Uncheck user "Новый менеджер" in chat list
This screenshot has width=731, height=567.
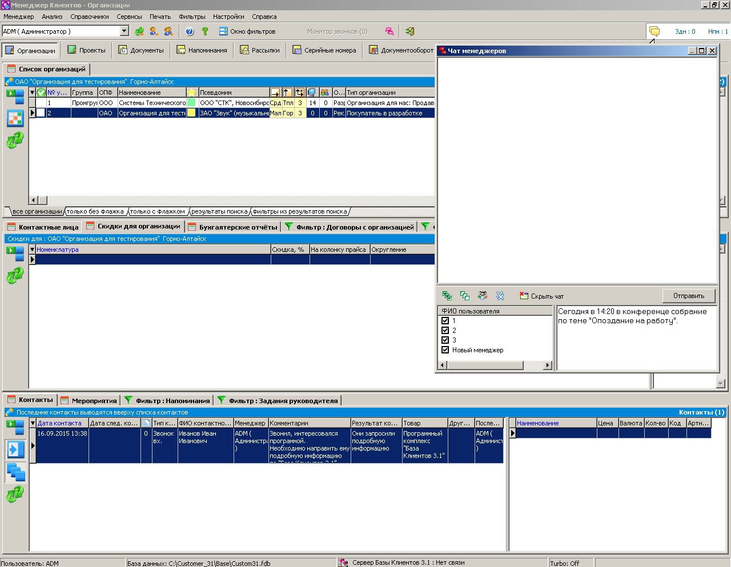pos(445,350)
